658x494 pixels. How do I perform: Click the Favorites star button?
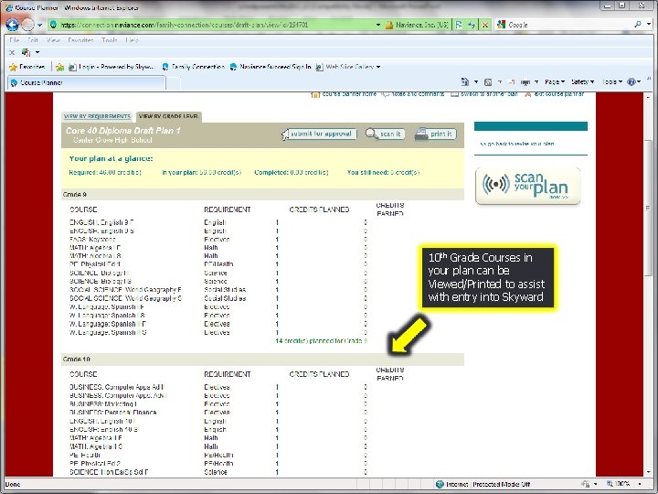pos(27,67)
